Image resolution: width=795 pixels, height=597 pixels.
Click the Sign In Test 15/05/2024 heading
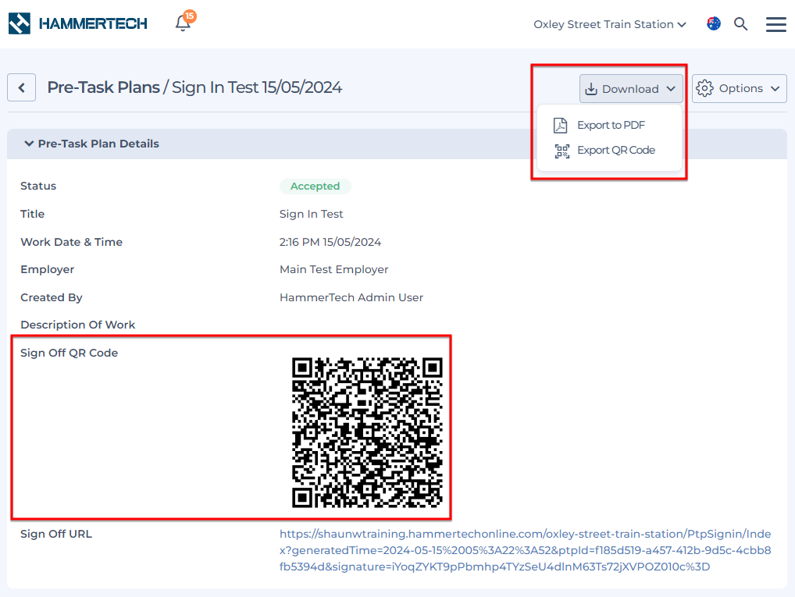[257, 87]
